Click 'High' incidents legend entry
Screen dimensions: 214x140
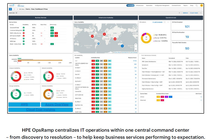[x=160, y=35]
